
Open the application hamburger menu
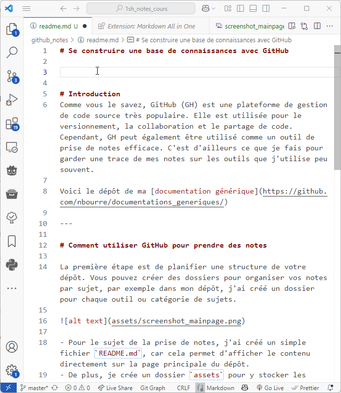pos(26,8)
